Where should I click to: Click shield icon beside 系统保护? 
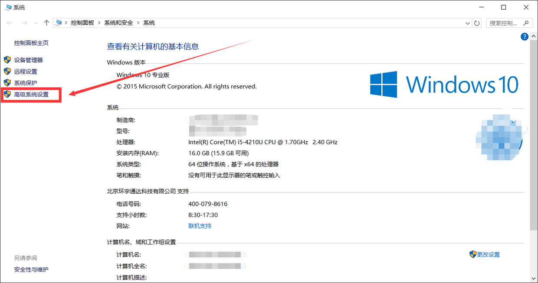coord(7,83)
